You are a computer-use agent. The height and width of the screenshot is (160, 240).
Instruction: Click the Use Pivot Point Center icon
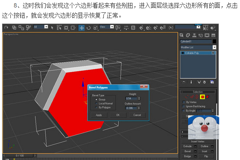pos(118,28)
